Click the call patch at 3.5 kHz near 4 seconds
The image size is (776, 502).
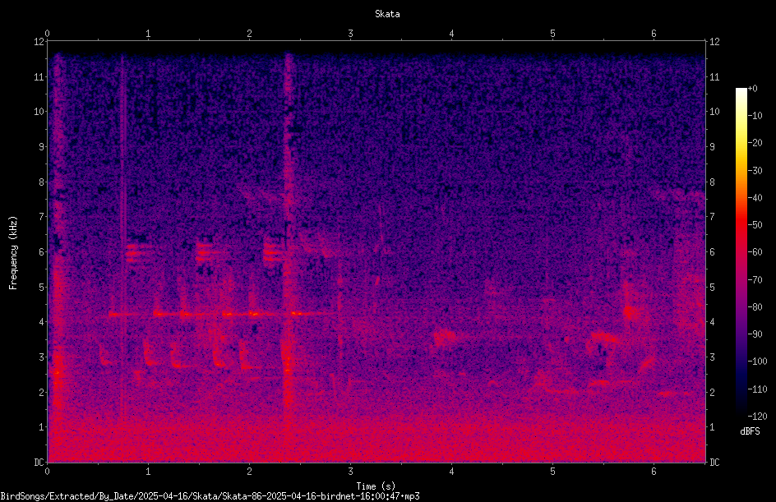(x=445, y=338)
